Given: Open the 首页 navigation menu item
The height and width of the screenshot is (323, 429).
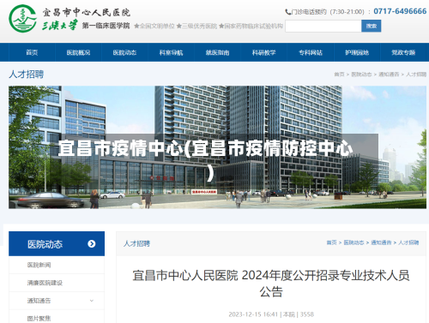Looking at the screenshot, I should pyautogui.click(x=32, y=52).
